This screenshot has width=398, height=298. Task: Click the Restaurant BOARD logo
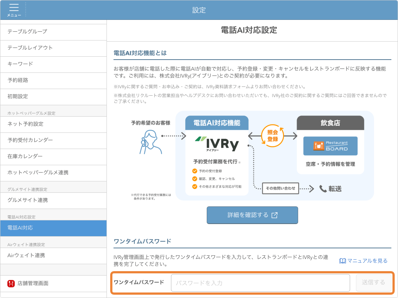pos(330,146)
